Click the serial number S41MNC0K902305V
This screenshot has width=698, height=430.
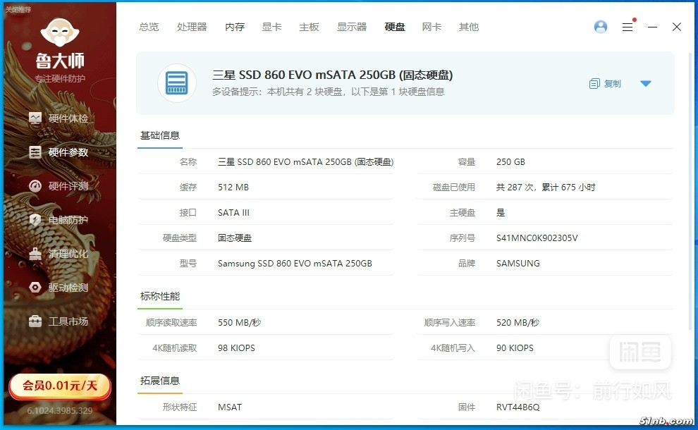(x=537, y=238)
